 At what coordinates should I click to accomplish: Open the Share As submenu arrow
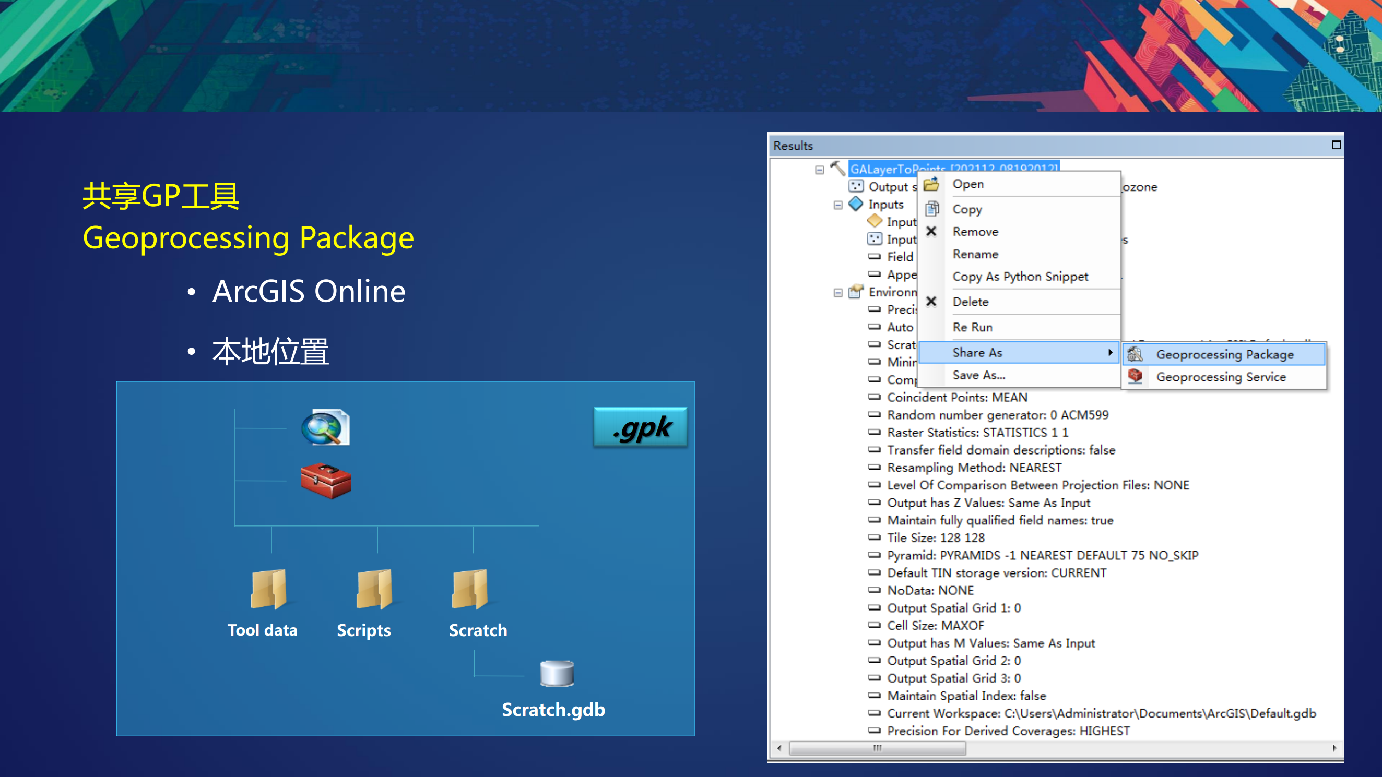coord(1110,352)
